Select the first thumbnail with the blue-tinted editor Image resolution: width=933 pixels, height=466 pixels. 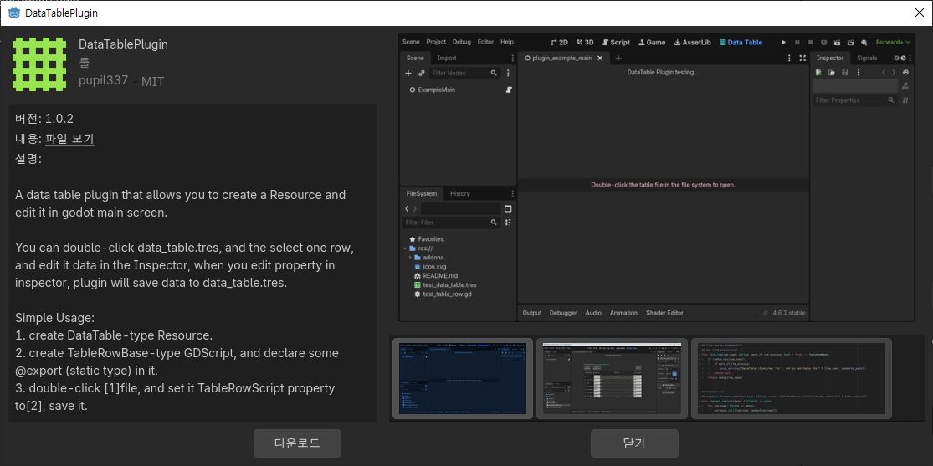pyautogui.click(x=463, y=378)
